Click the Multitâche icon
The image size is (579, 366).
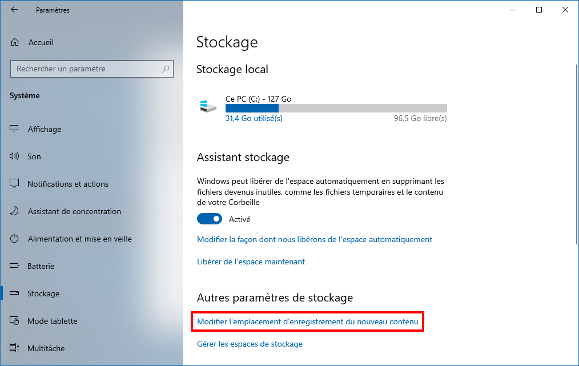pyautogui.click(x=14, y=348)
